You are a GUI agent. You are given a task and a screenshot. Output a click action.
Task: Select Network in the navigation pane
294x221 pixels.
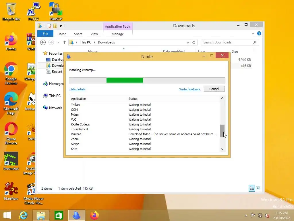pos(55,108)
